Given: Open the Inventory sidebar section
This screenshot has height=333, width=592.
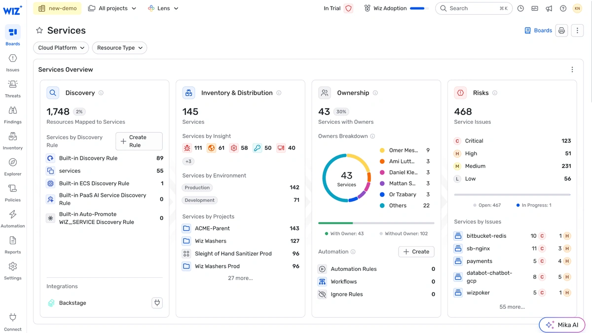Looking at the screenshot, I should (x=13, y=141).
